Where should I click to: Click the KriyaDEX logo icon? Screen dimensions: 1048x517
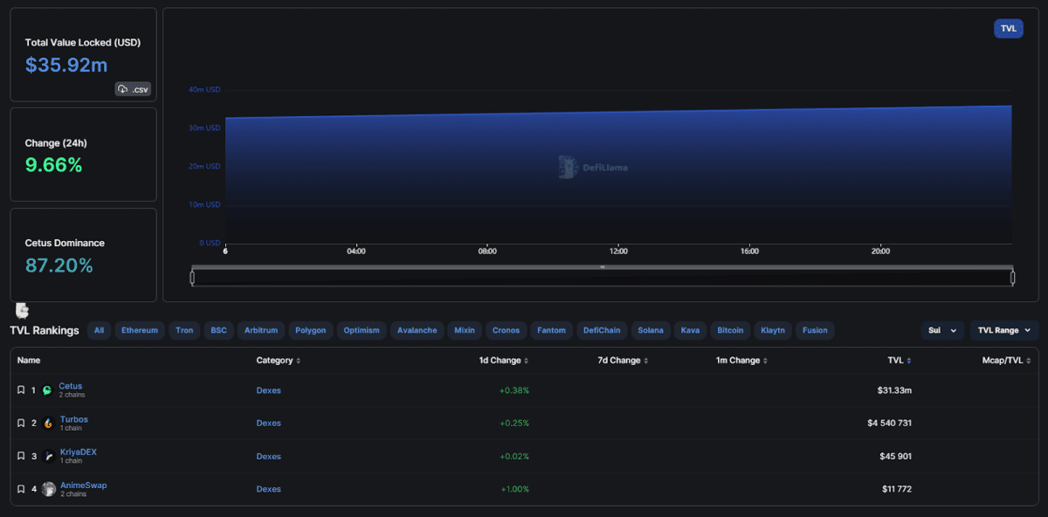48,456
